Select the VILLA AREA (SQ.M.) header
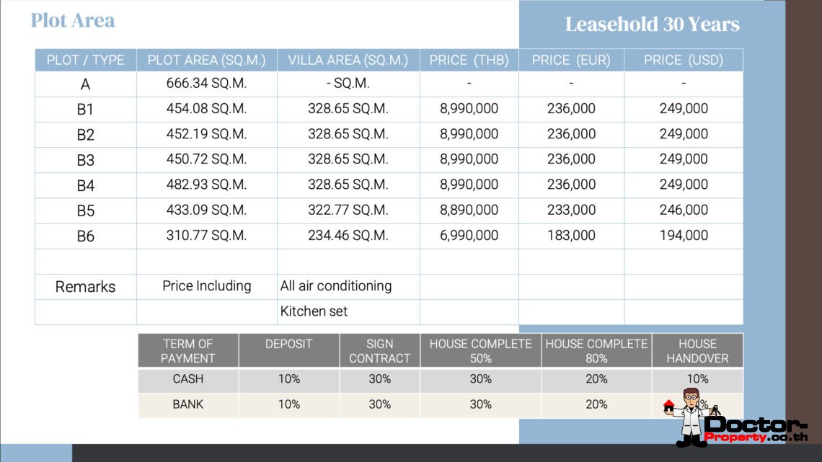 pos(348,60)
